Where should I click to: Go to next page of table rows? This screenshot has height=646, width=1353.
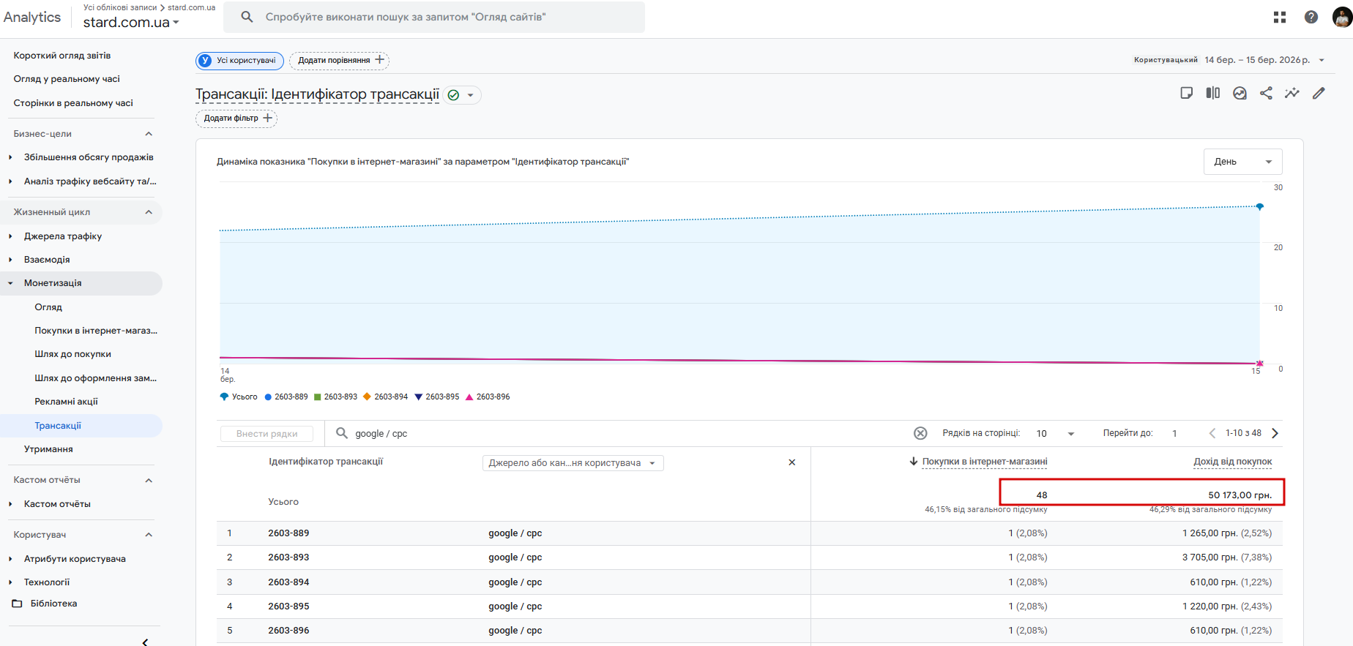(1275, 433)
